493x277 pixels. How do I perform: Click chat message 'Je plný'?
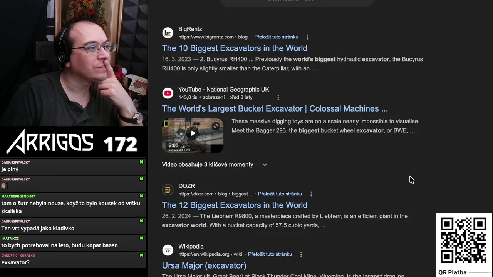click(x=10, y=169)
